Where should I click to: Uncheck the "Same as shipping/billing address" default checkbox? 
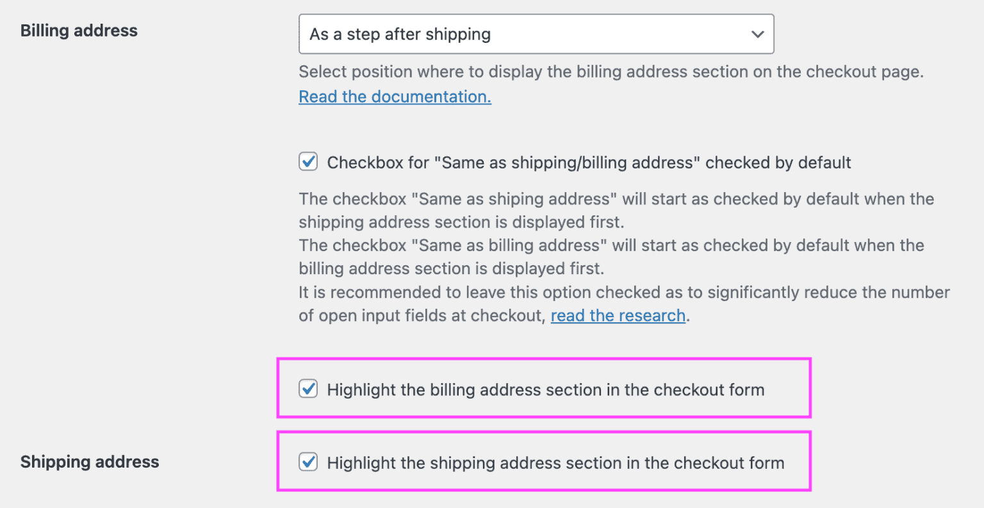308,162
